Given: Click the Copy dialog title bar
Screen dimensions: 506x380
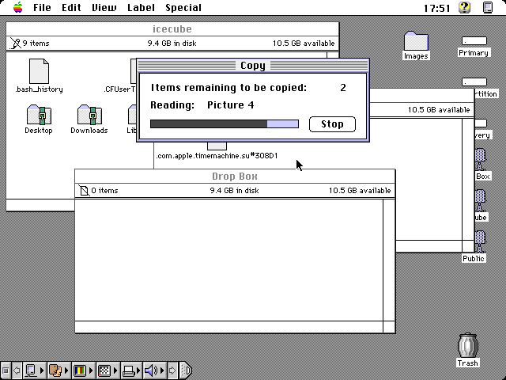Looking at the screenshot, I should (x=253, y=65).
